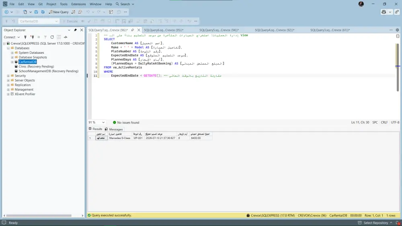Click the split editor icon above scrollbar

[x=398, y=36]
